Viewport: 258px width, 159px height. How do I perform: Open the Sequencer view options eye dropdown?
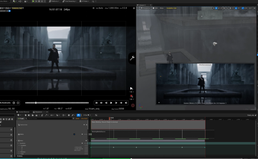tap(52, 115)
